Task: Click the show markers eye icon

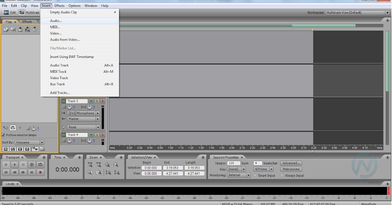Action: (x=35, y=149)
